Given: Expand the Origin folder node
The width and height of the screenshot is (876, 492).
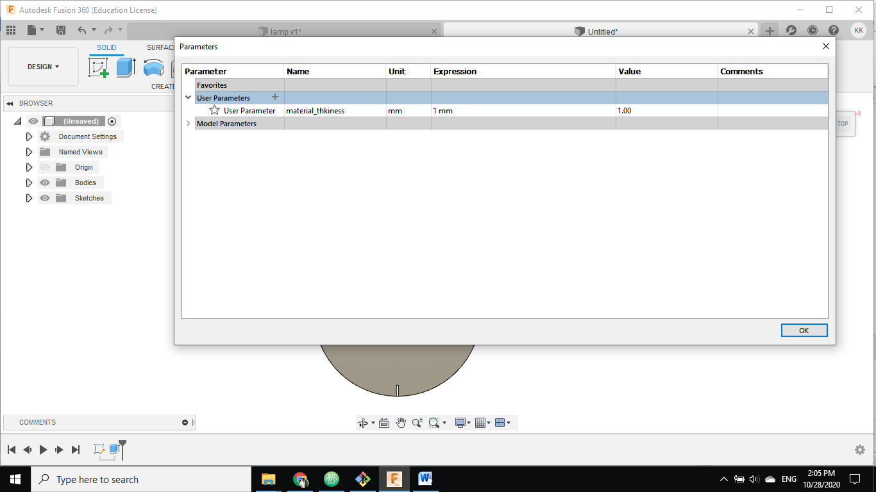Looking at the screenshot, I should coord(29,167).
